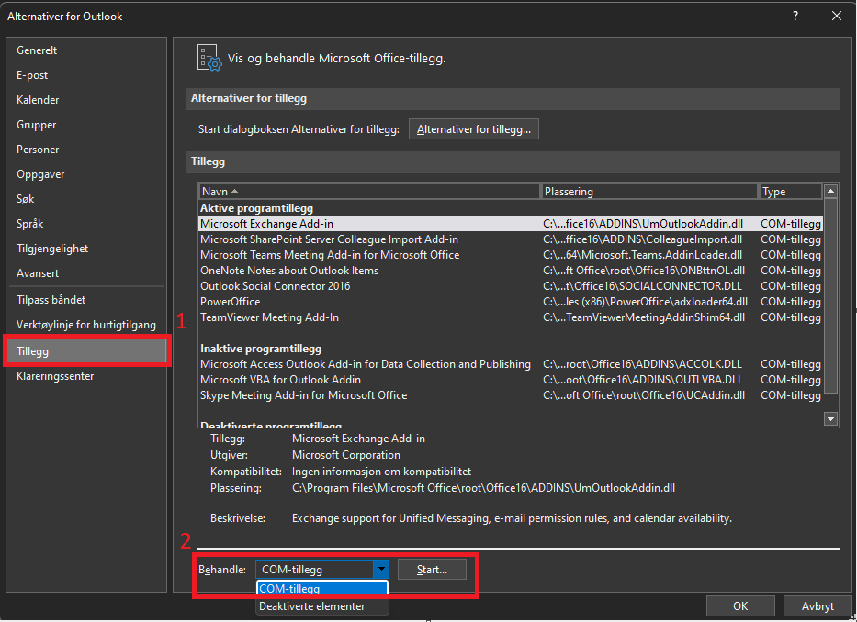Image resolution: width=857 pixels, height=622 pixels.
Task: Select the Grupper category
Action: pyautogui.click(x=86, y=125)
